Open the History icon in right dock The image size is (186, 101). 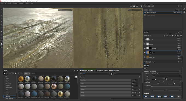[184, 9]
